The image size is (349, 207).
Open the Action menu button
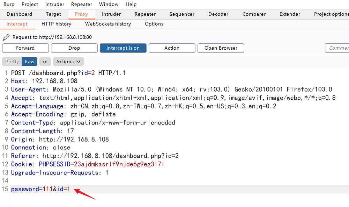click(172, 48)
